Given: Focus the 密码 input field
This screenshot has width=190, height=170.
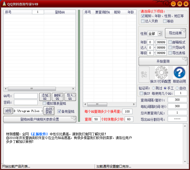Looking at the screenshot, I should tap(26, 102).
